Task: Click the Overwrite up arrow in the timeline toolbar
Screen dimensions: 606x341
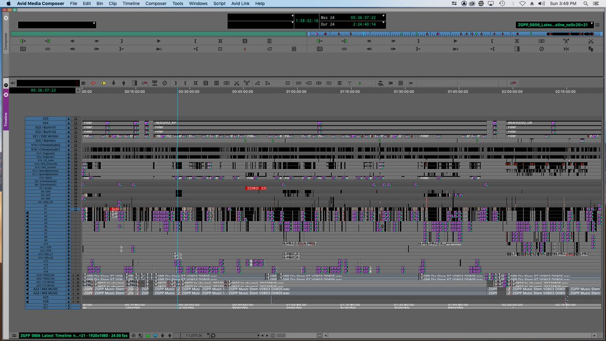Action: pyautogui.click(x=124, y=83)
